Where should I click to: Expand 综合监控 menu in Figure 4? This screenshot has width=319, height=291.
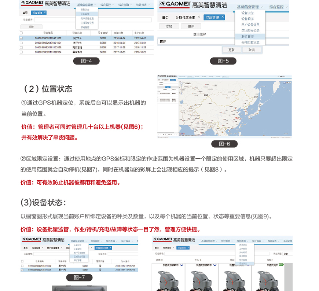[x=107, y=5]
